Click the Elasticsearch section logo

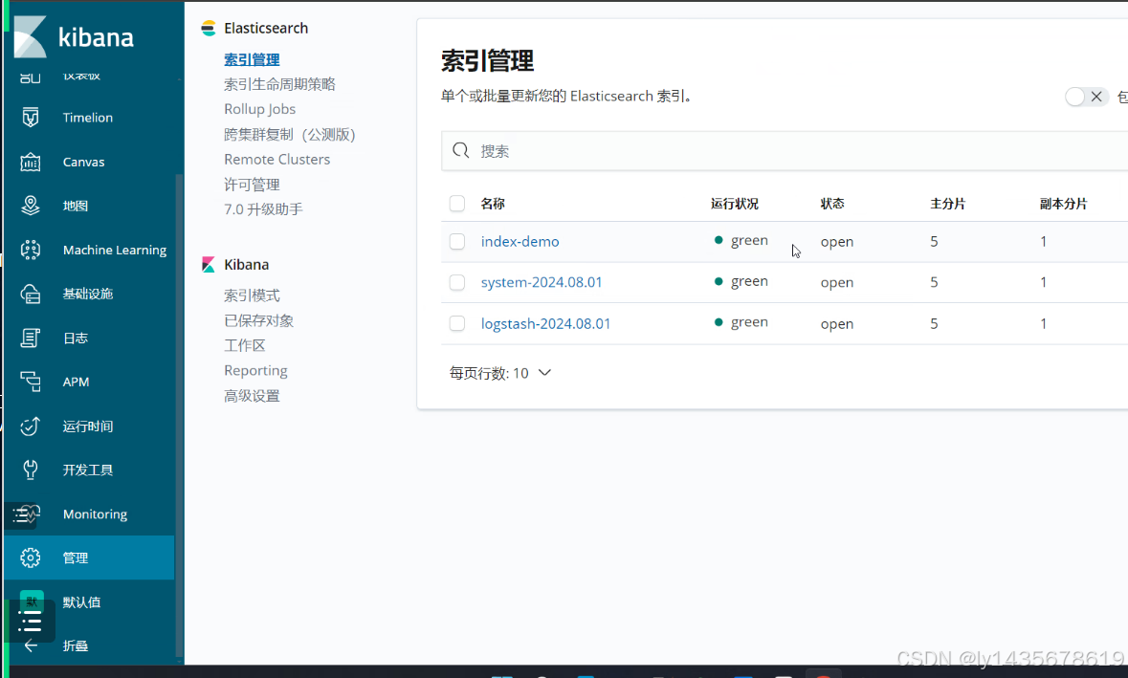pos(209,28)
